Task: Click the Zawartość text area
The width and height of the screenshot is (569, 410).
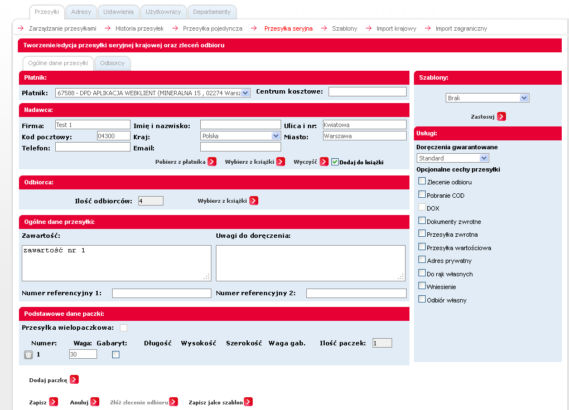Action: coord(117,263)
